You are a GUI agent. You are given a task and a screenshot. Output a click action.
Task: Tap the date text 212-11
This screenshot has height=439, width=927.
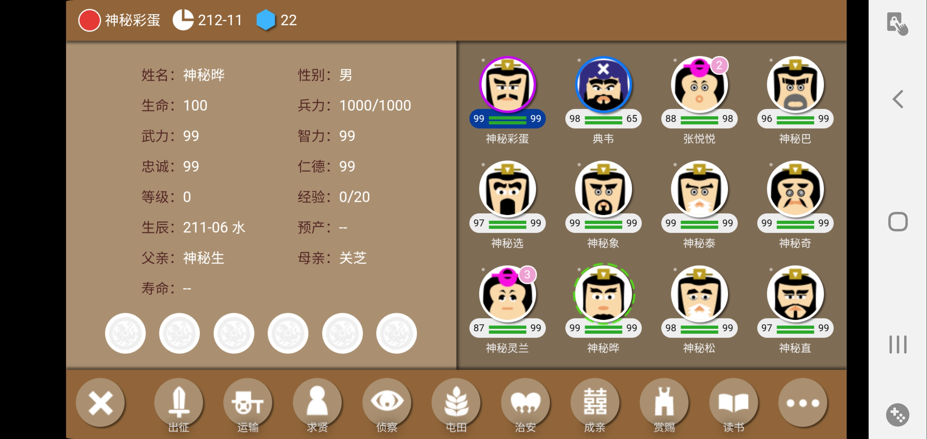point(220,20)
